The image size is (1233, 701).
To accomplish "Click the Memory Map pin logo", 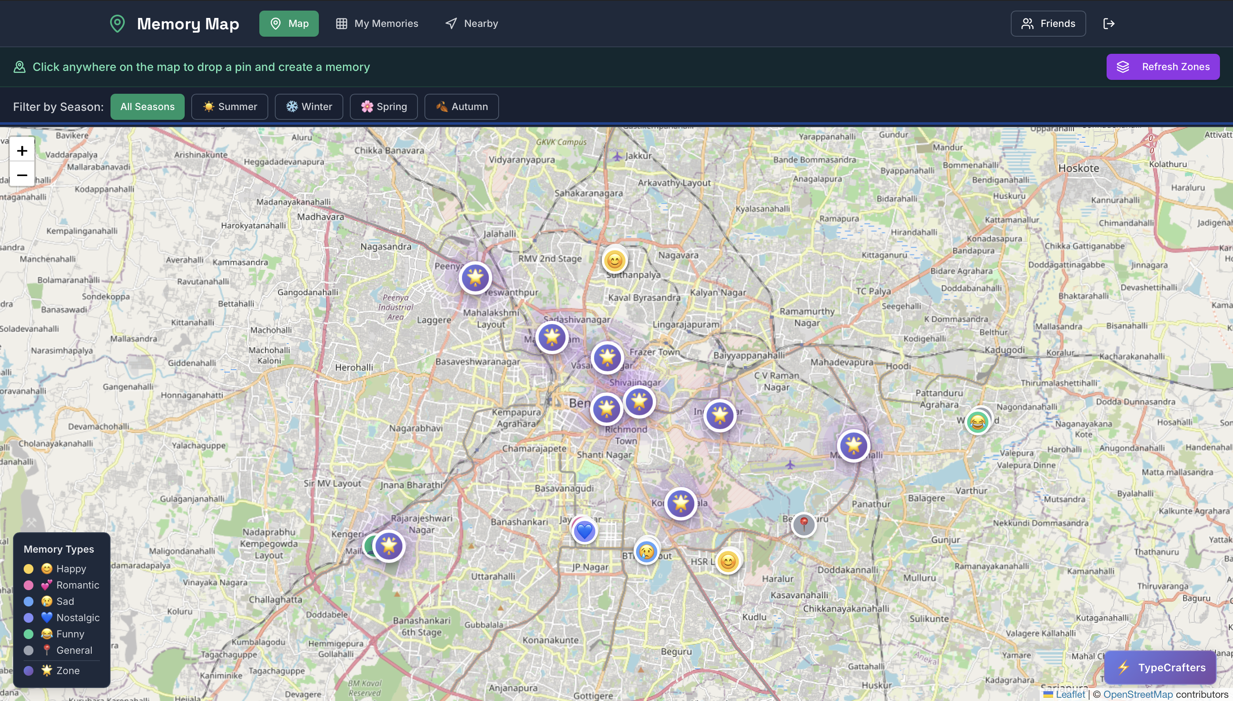I will (117, 23).
